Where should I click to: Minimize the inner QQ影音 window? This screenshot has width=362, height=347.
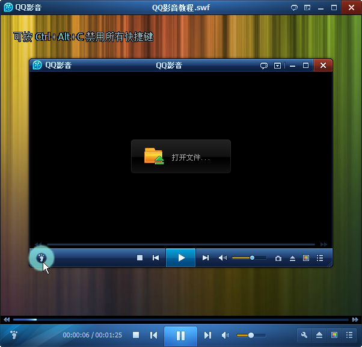tap(292, 66)
